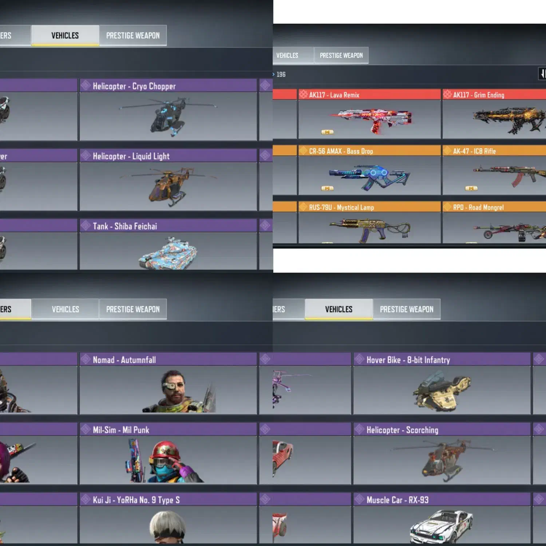Switch to the Prestige Weapon tab top-left panel

tap(133, 35)
